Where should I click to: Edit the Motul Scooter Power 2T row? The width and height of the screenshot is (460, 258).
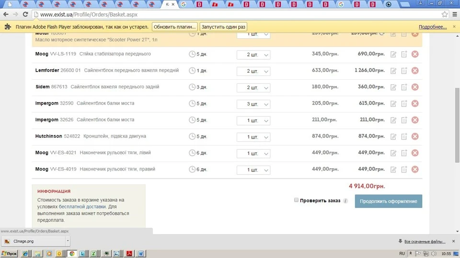(393, 34)
